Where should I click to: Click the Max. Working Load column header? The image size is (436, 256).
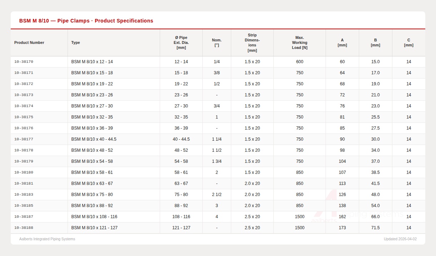(299, 42)
